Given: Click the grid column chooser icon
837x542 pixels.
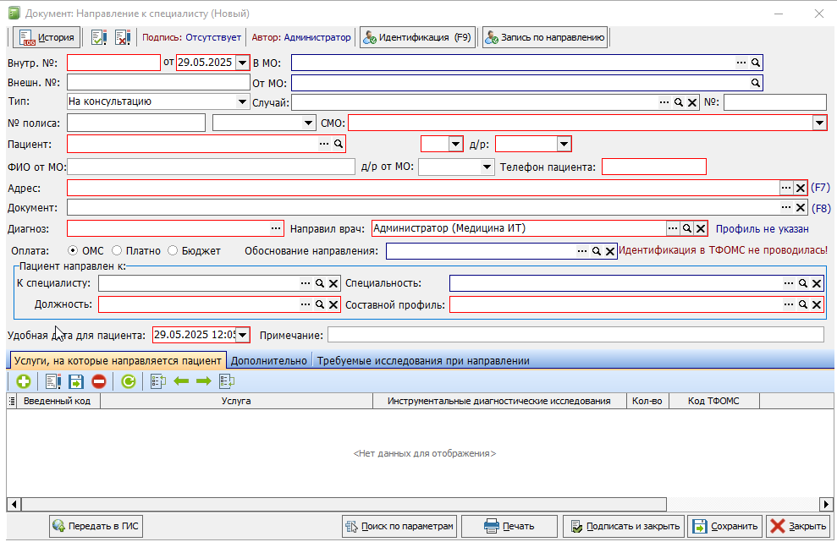Looking at the screenshot, I should (12, 401).
